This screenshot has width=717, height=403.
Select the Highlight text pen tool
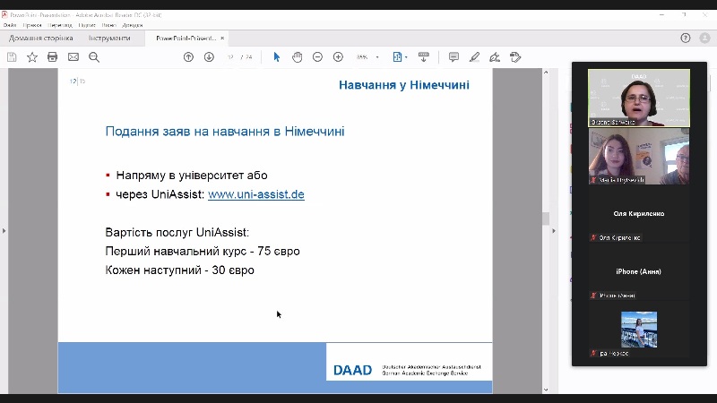click(474, 57)
